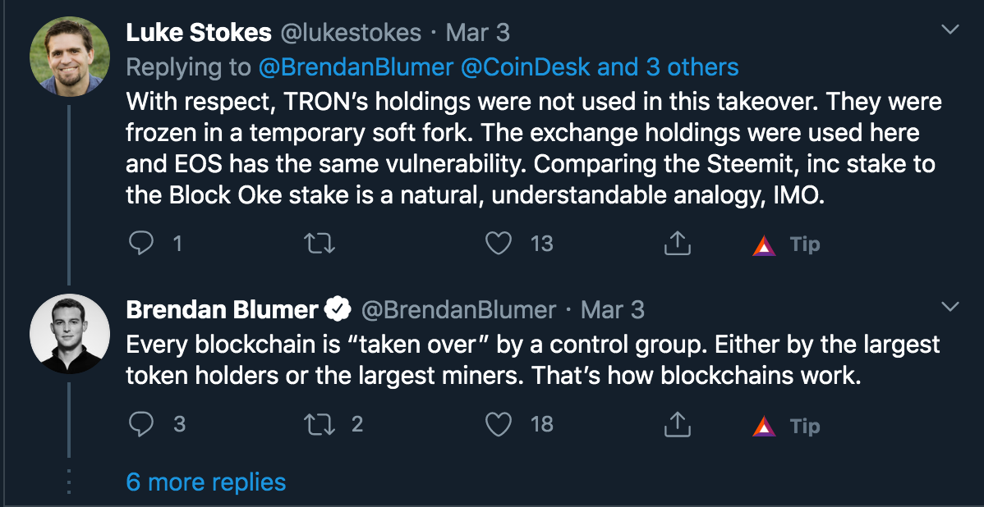This screenshot has width=984, height=507.
Task: Open Luke Stokes display name
Action: [x=198, y=33]
